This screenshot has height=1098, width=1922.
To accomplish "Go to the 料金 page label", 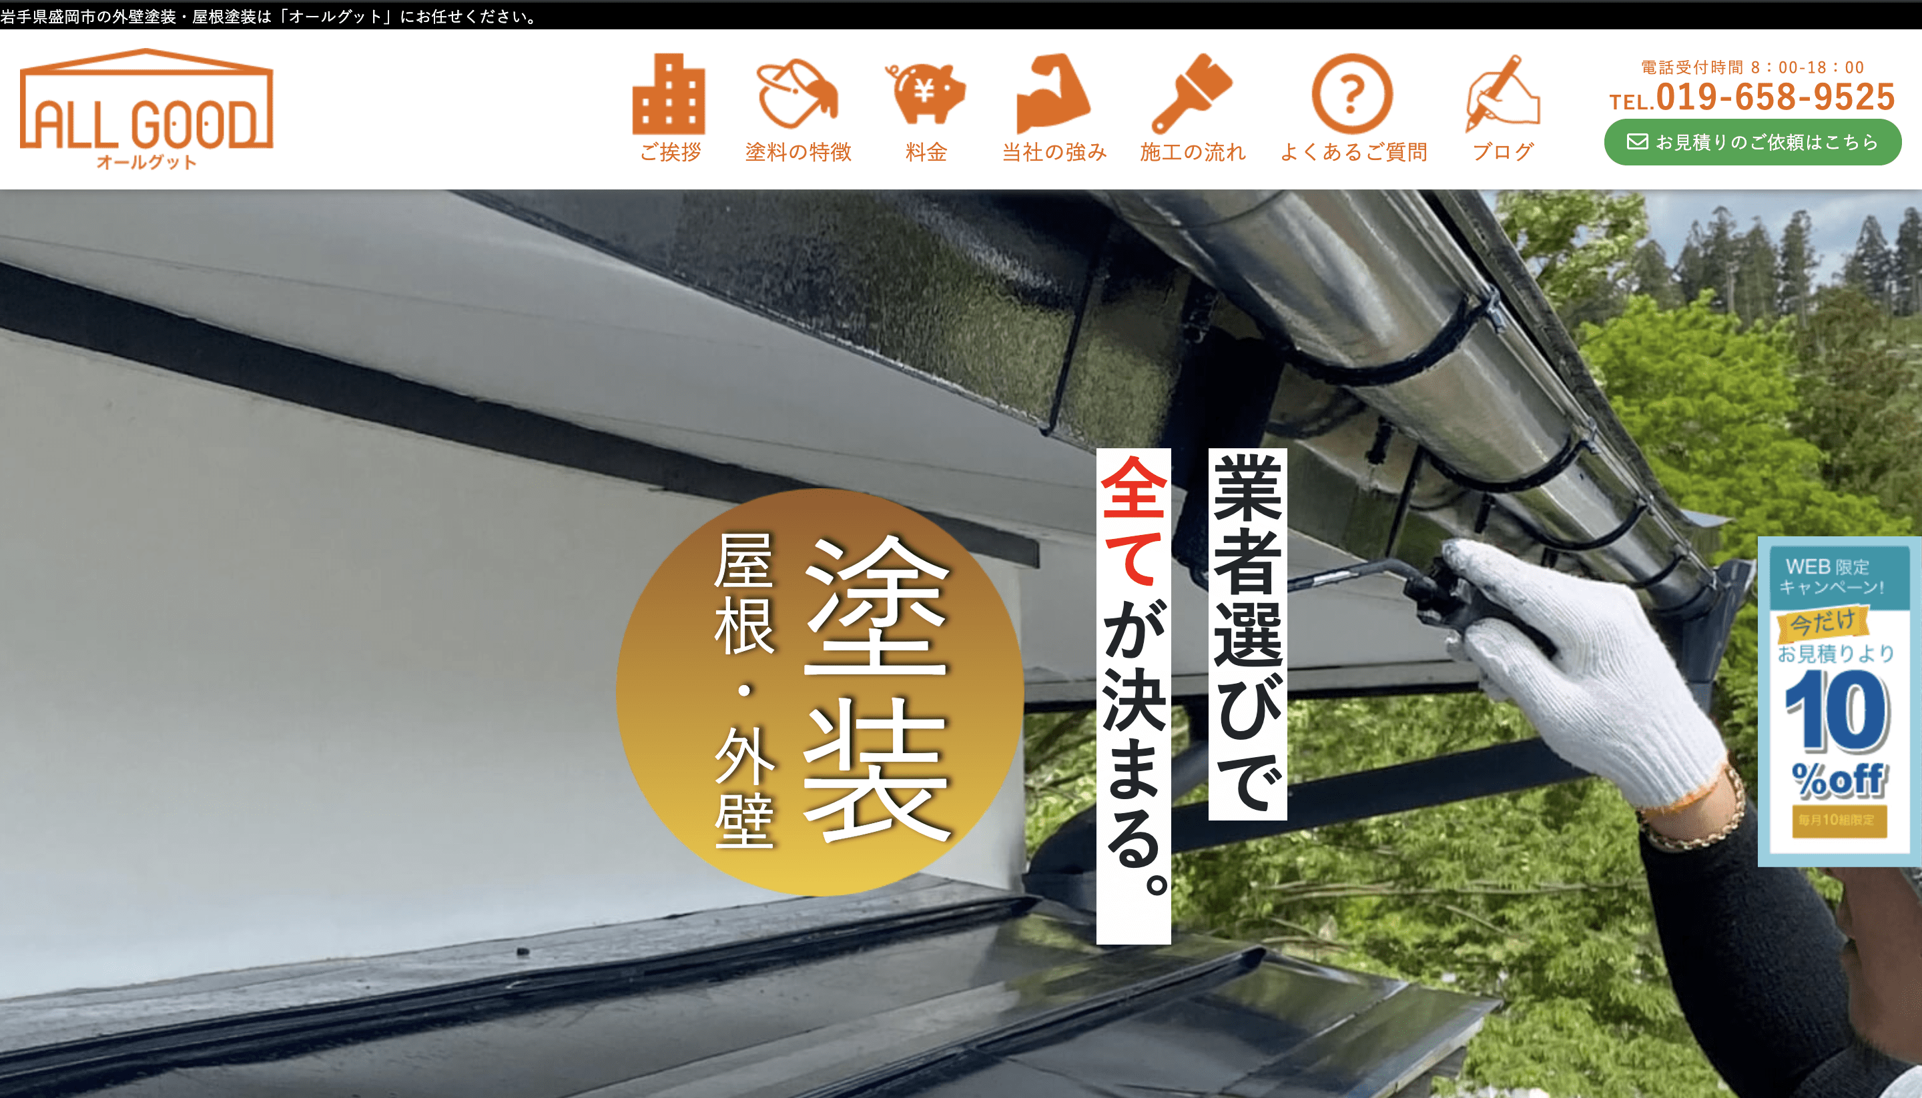I will pyautogui.click(x=926, y=152).
